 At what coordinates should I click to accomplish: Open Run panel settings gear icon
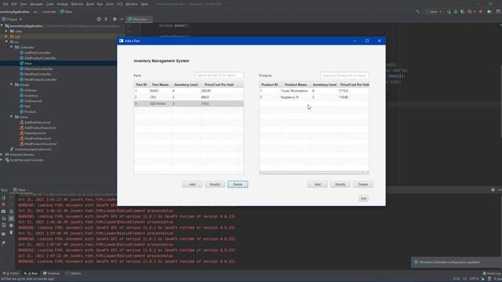(x=493, y=190)
